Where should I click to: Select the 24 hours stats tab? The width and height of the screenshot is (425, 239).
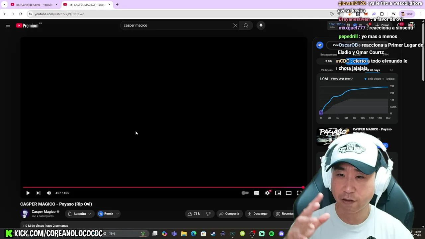coord(327,70)
